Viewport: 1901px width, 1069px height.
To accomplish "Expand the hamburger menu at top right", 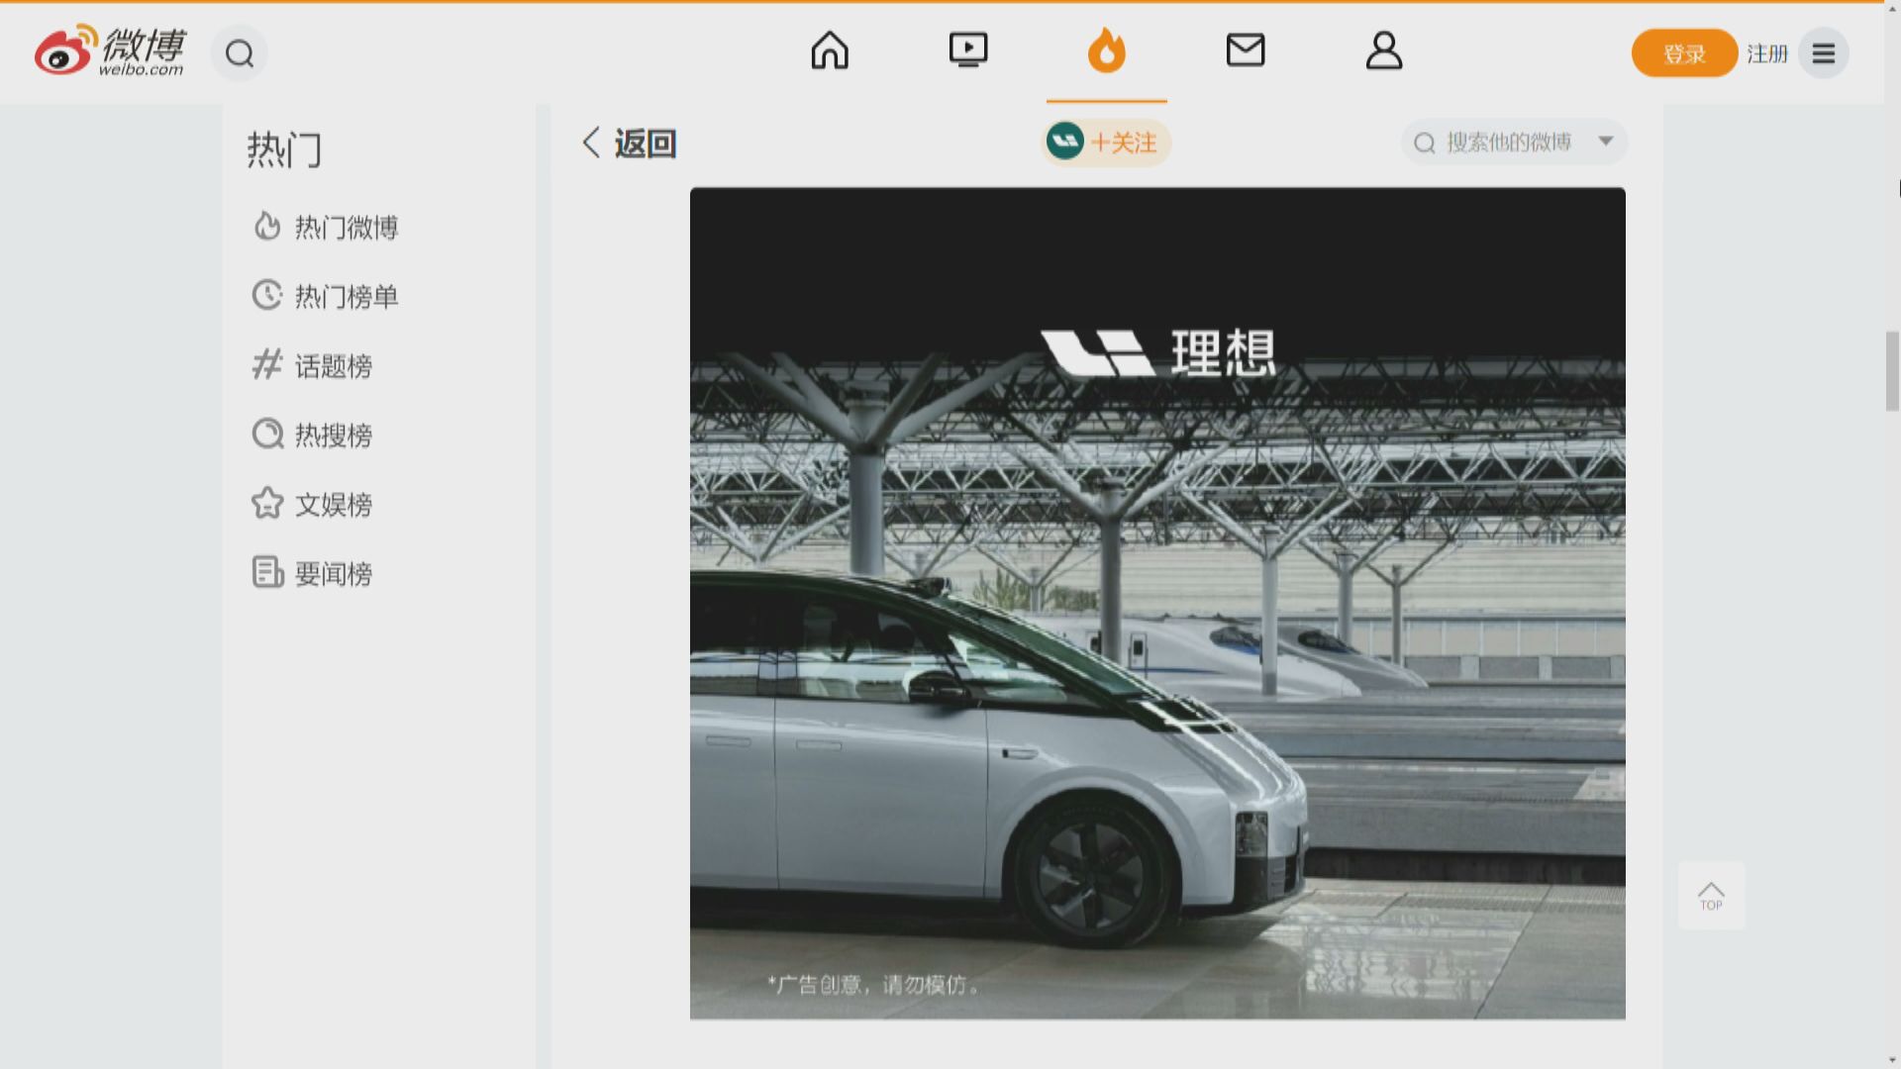I will (1823, 53).
